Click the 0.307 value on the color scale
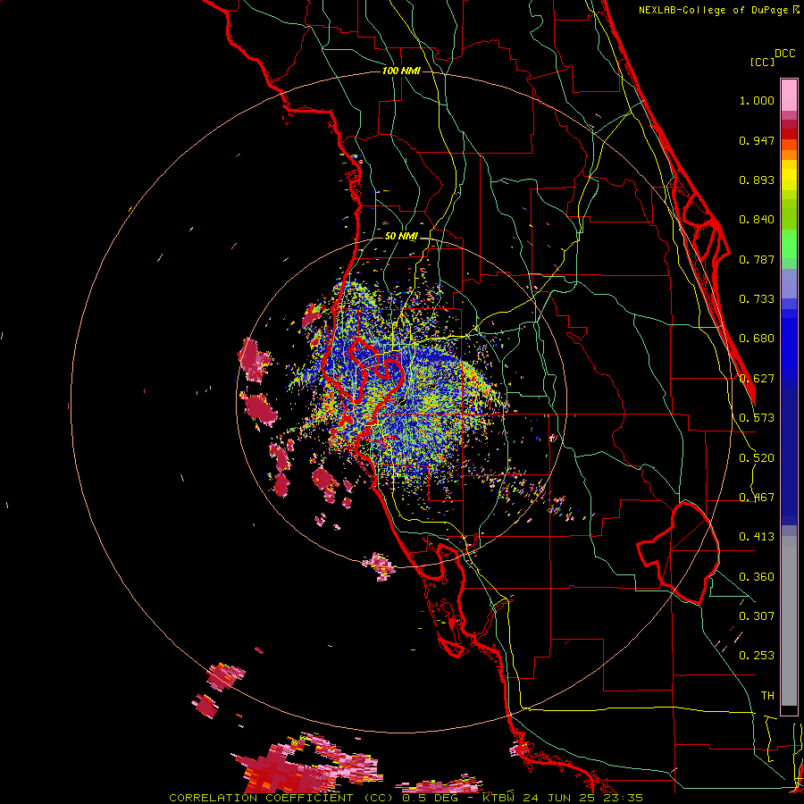804x804 pixels. pyautogui.click(x=757, y=616)
